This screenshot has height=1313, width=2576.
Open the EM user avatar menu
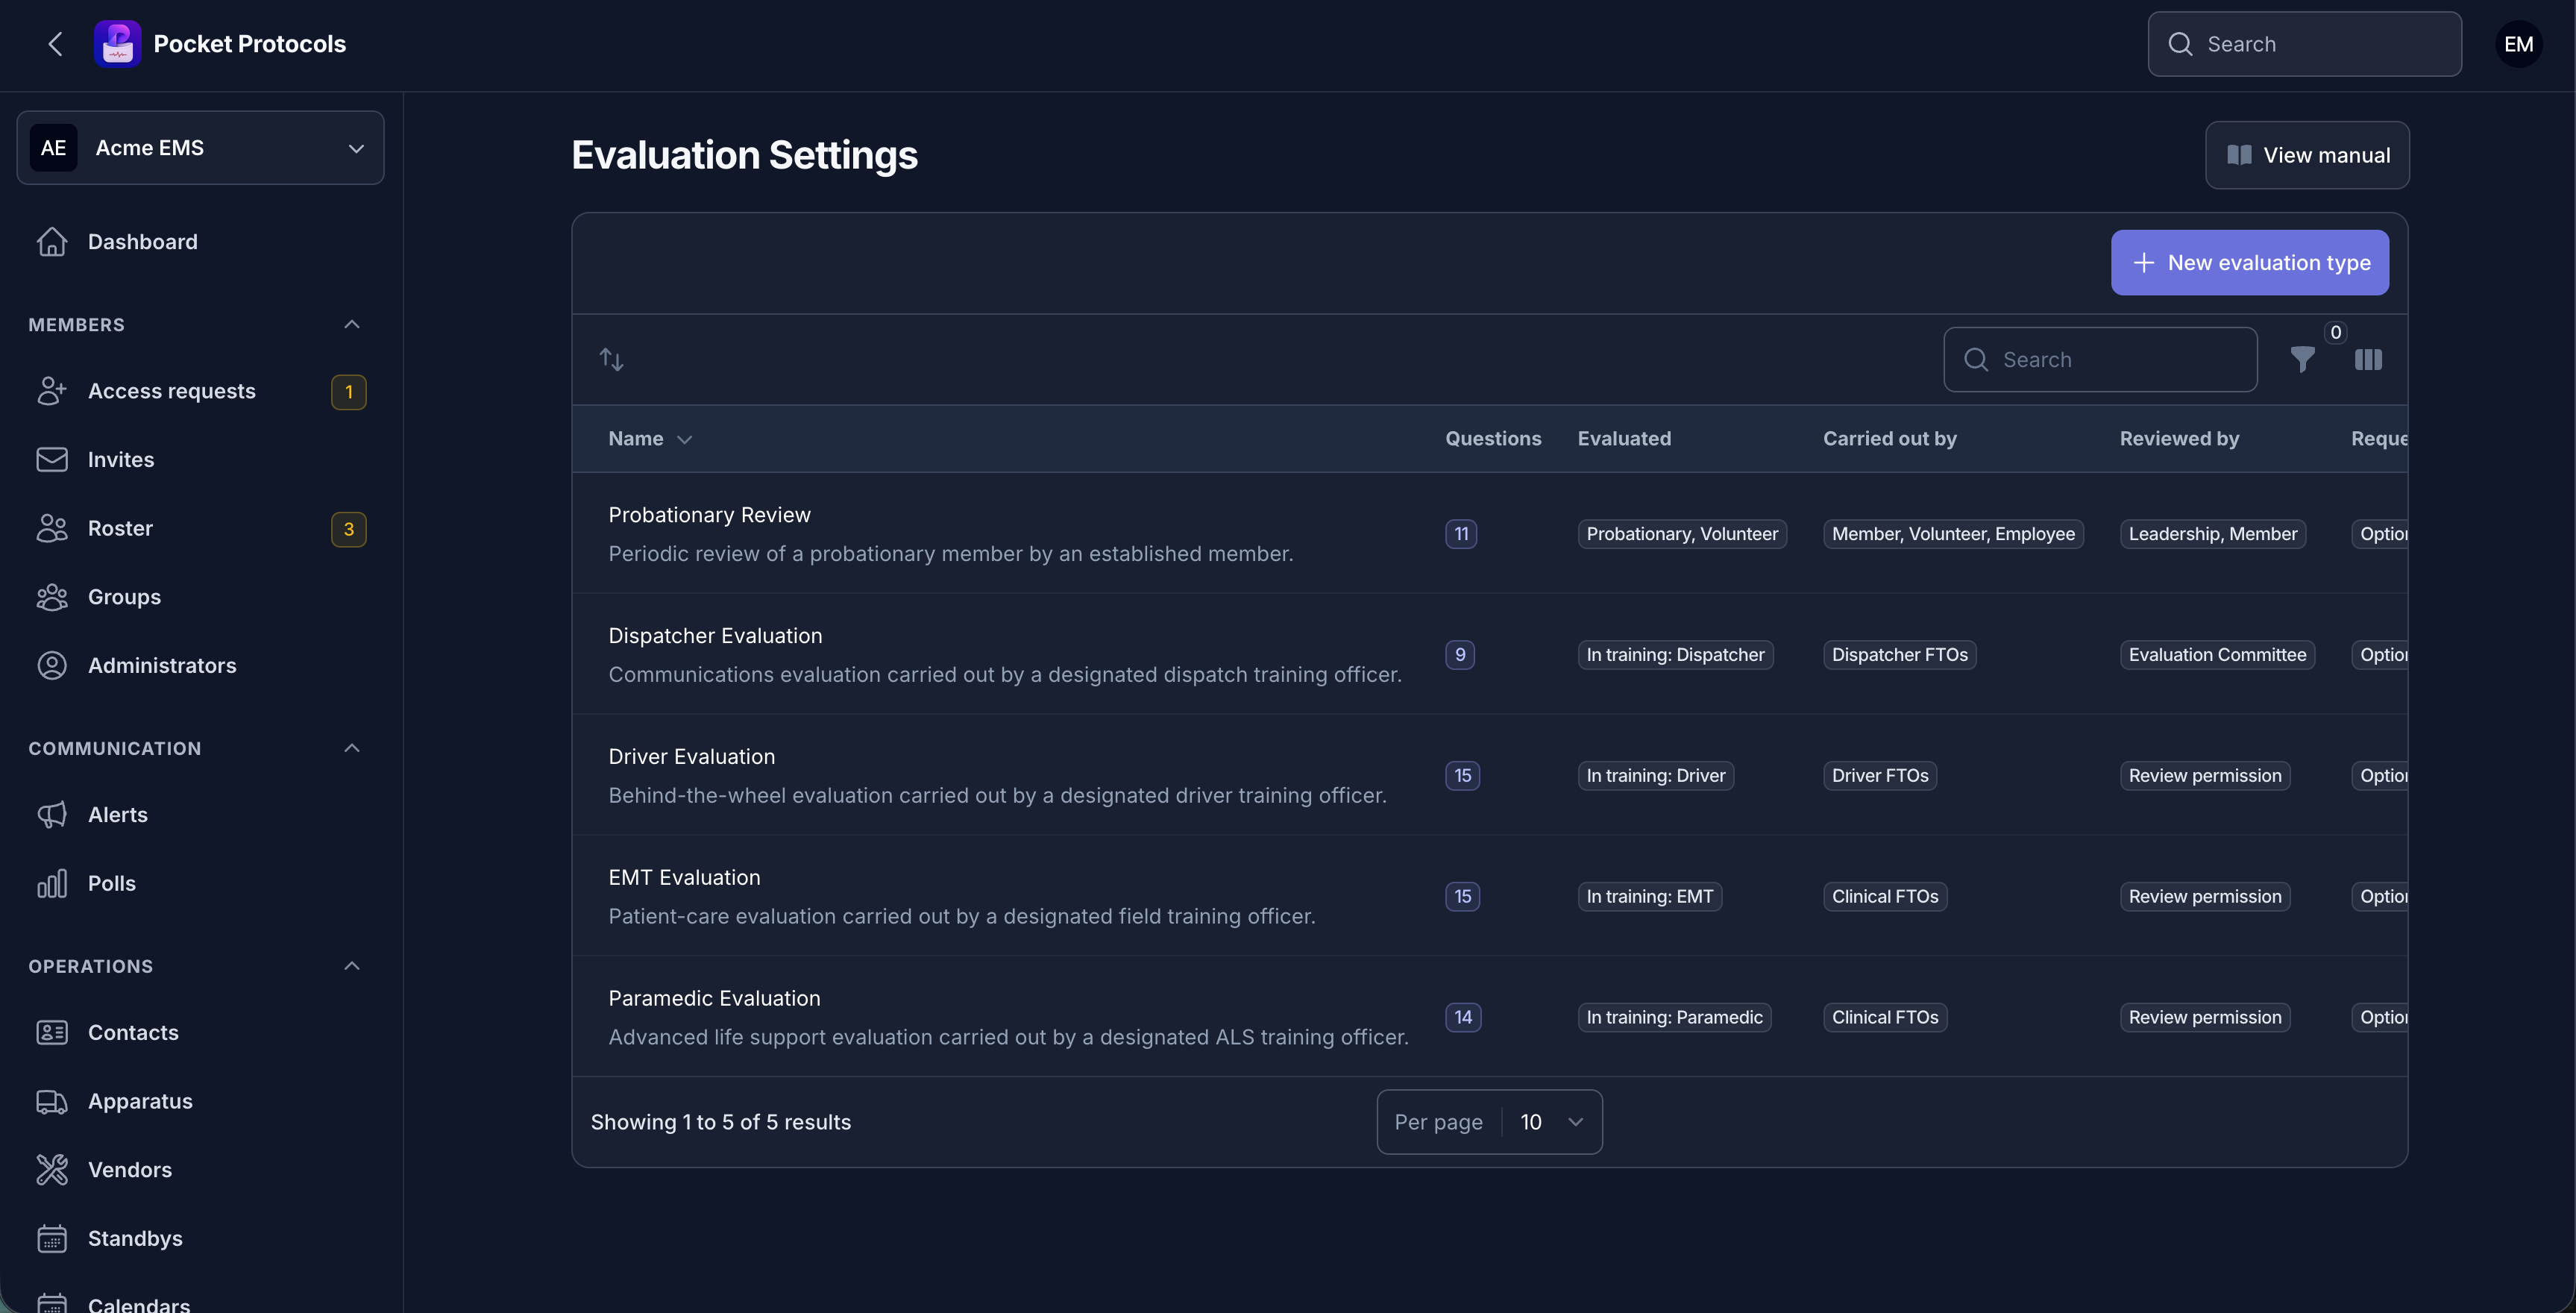(2518, 44)
